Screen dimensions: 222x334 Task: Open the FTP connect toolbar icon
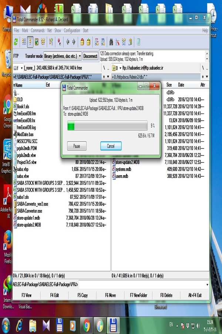click(97, 42)
